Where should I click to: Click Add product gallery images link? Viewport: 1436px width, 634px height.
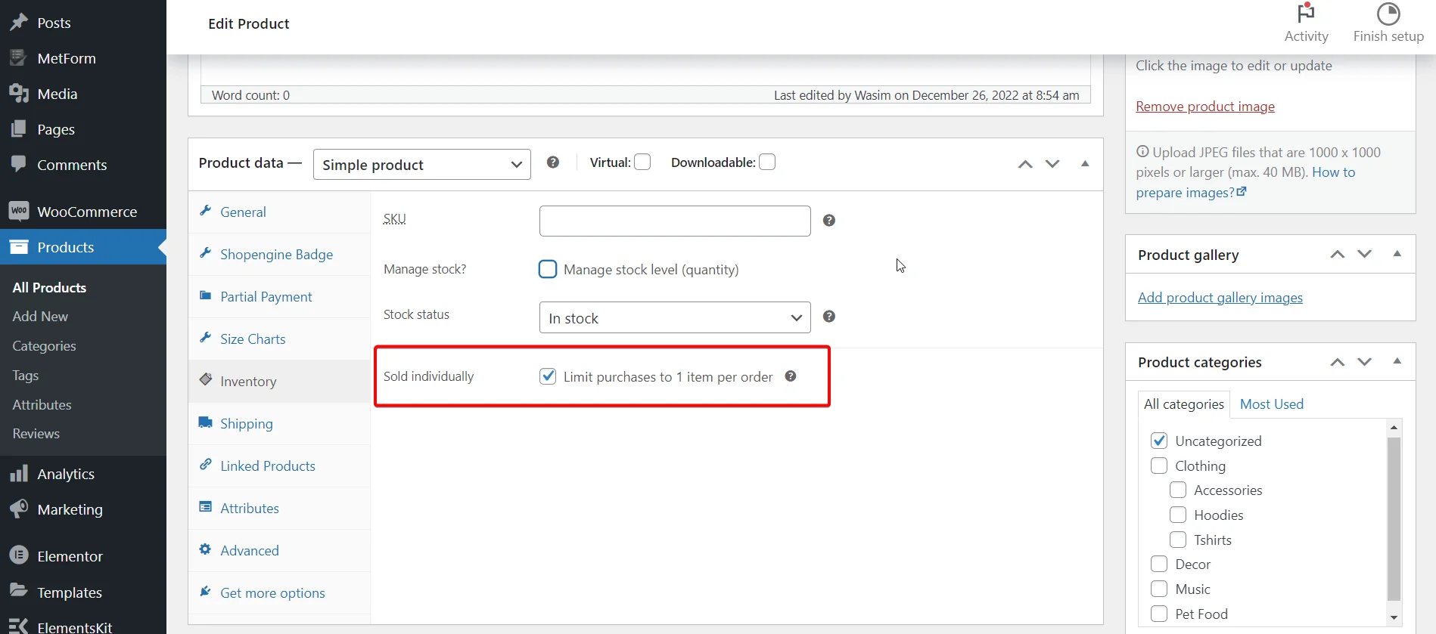click(x=1220, y=298)
